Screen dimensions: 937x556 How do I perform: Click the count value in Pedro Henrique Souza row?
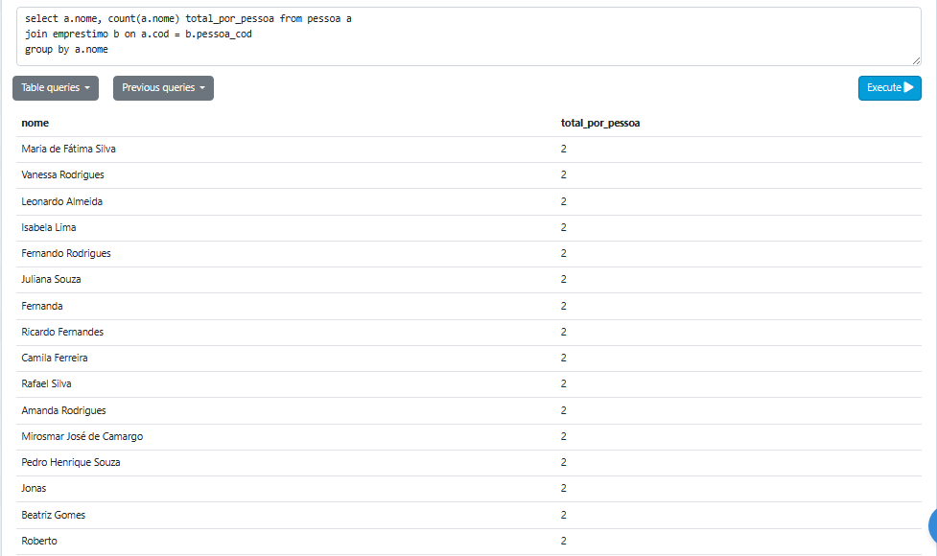pos(564,462)
